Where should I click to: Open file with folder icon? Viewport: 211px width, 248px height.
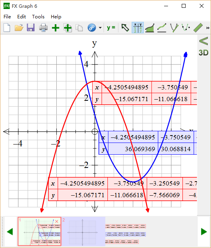pyautogui.click(x=19, y=28)
